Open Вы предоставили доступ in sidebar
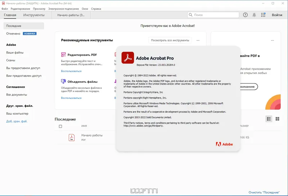Viewport: 288px width, 196px height. [x=23, y=68]
